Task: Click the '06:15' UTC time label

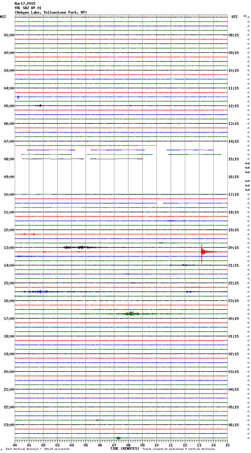Action: pyautogui.click(x=234, y=425)
